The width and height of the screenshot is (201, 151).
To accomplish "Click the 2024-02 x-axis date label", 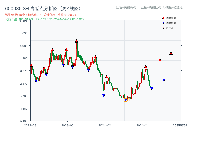I will tap(105, 125).
